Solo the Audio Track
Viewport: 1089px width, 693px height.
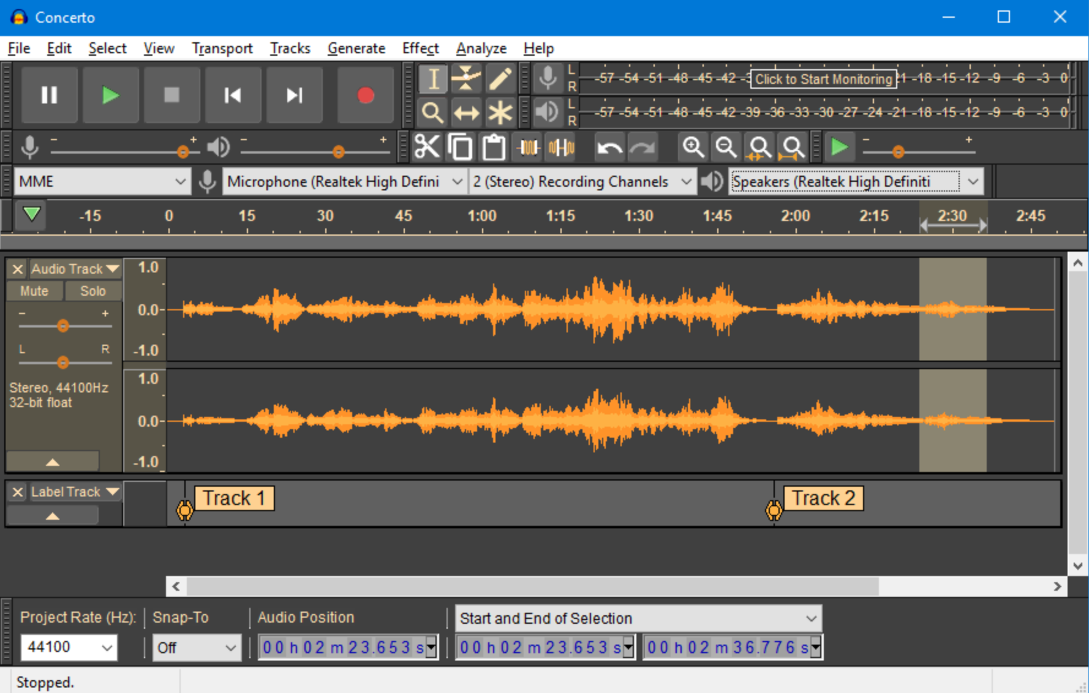[93, 291]
